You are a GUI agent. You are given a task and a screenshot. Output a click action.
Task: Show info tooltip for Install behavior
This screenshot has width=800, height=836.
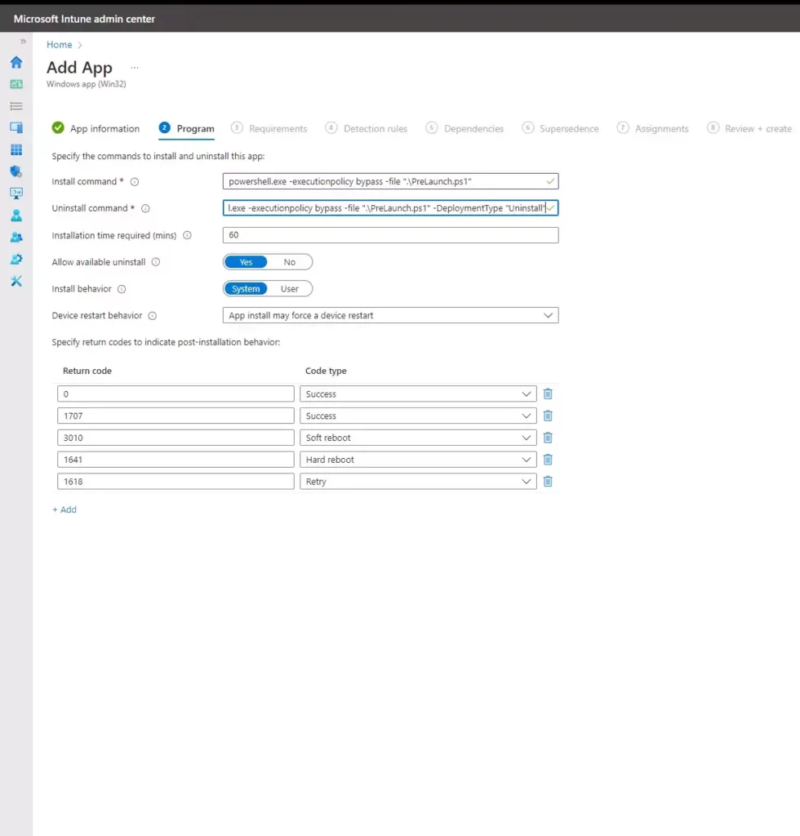tap(122, 289)
